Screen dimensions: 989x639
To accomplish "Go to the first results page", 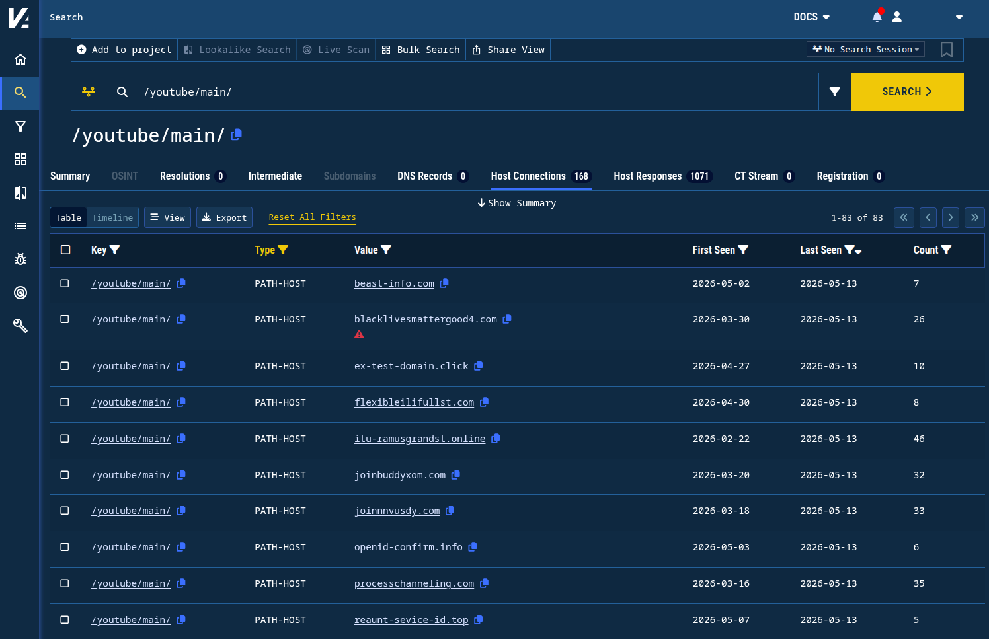I will (904, 217).
